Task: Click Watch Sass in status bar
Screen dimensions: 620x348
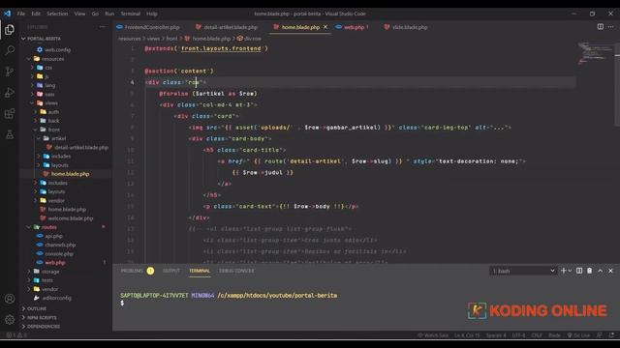Action: tap(433, 335)
